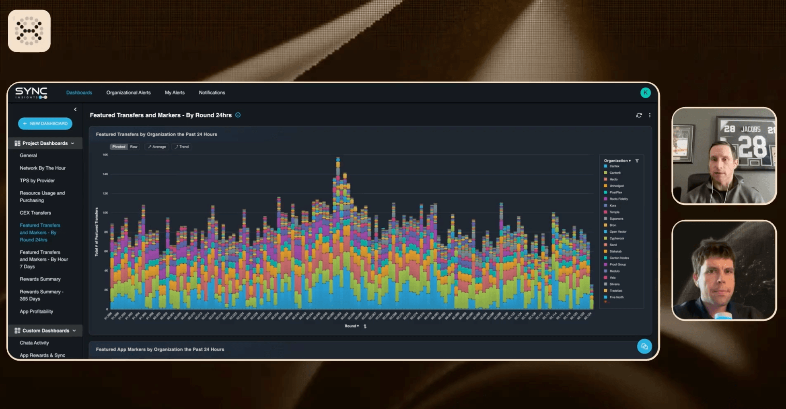This screenshot has width=786, height=409.
Task: Open the dashboard three-dot options menu
Action: [x=650, y=115]
